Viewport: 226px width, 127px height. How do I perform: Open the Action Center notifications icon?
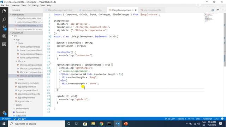click(x=220, y=124)
